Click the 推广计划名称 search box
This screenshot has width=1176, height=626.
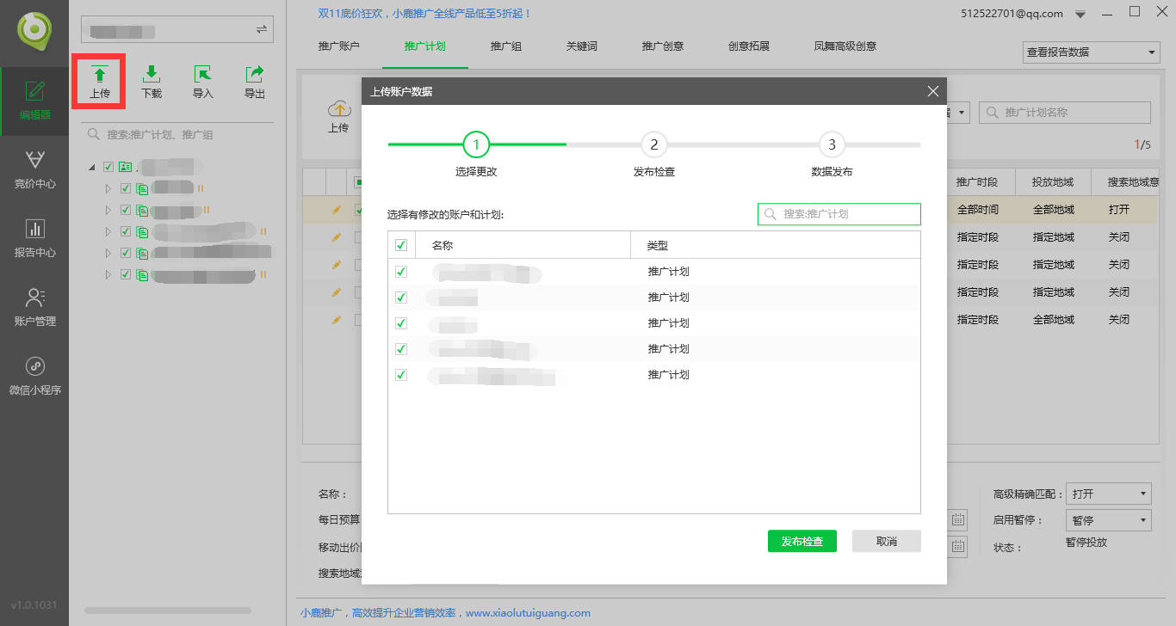coord(1065,113)
